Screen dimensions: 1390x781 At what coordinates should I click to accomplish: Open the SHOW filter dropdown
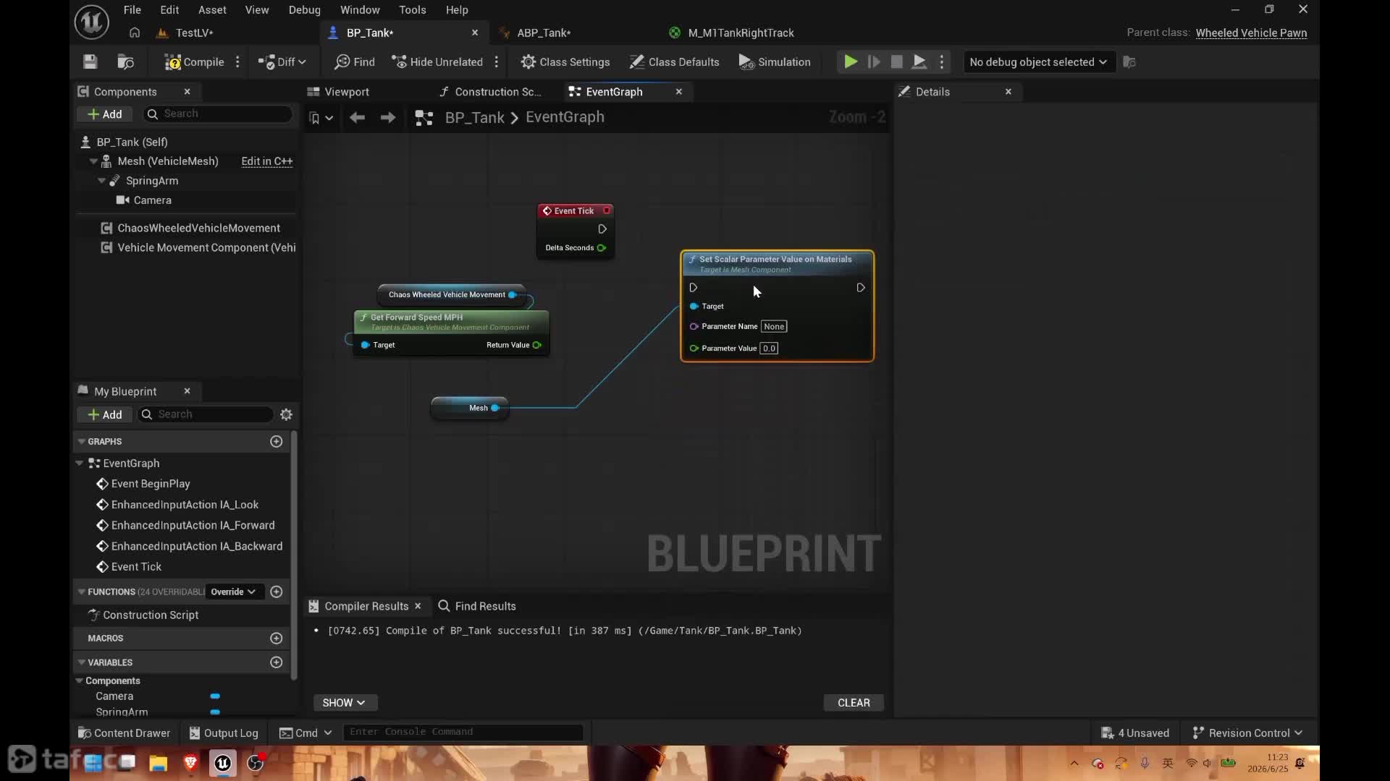pyautogui.click(x=345, y=703)
